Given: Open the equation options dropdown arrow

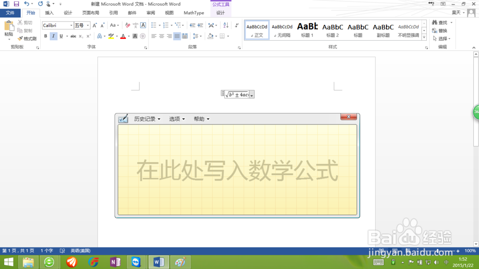Looking at the screenshot, I should [252, 95].
